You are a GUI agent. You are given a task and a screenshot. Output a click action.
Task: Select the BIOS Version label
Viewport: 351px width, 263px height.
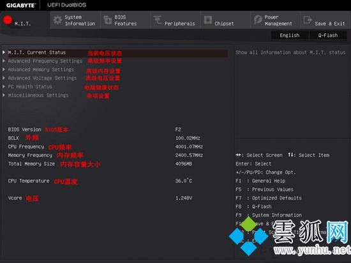25,130
